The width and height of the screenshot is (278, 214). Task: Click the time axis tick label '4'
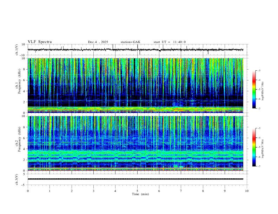[115, 191]
